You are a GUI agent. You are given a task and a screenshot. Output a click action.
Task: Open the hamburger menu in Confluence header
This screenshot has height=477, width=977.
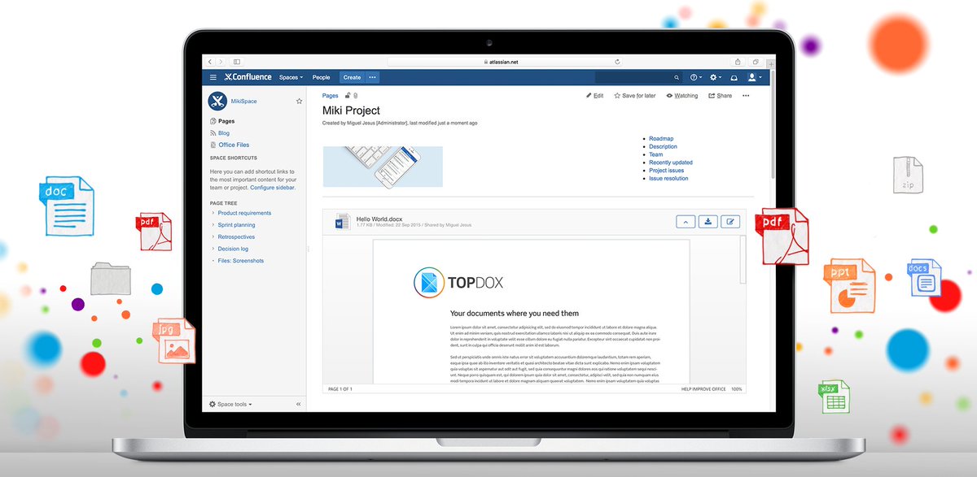pyautogui.click(x=213, y=77)
